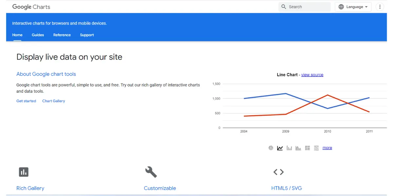Click the 1,500 y-axis label

[216, 84]
